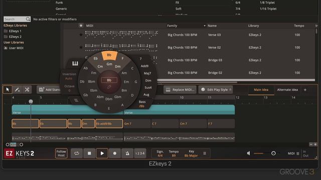Select the Eb add9/Bb chord block

point(109,123)
